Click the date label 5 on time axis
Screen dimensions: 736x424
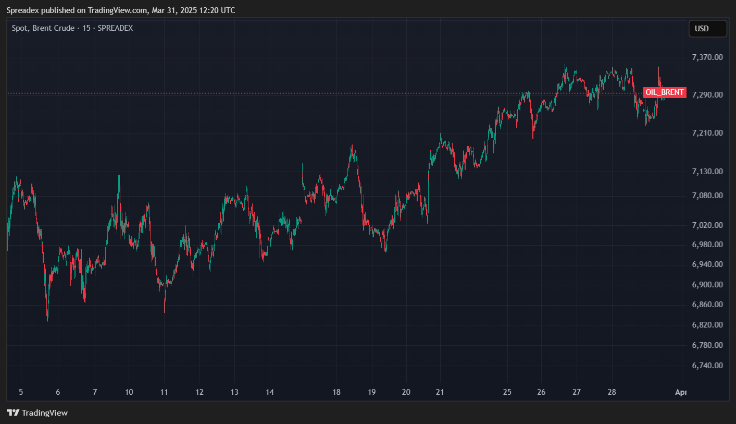pos(21,392)
